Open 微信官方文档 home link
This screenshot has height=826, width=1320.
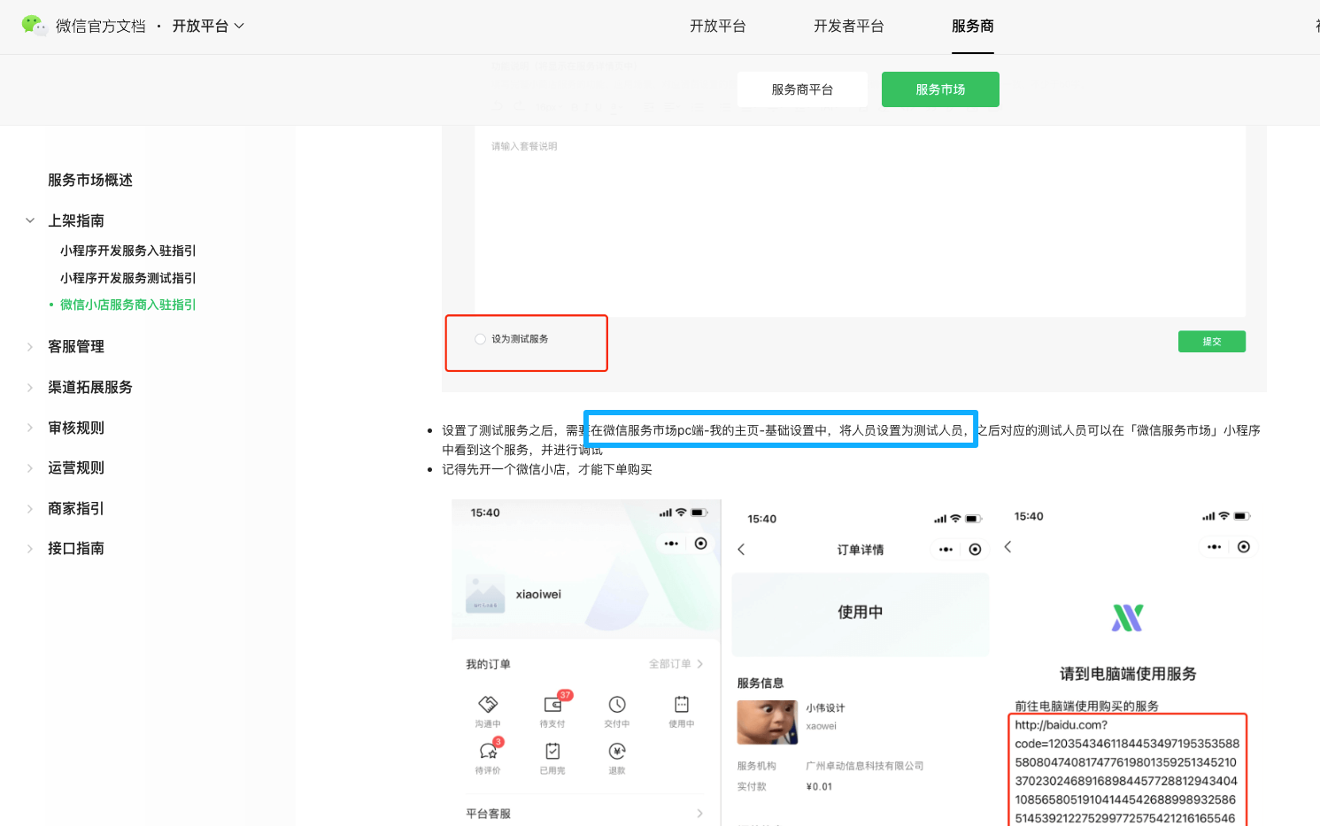pyautogui.click(x=100, y=27)
